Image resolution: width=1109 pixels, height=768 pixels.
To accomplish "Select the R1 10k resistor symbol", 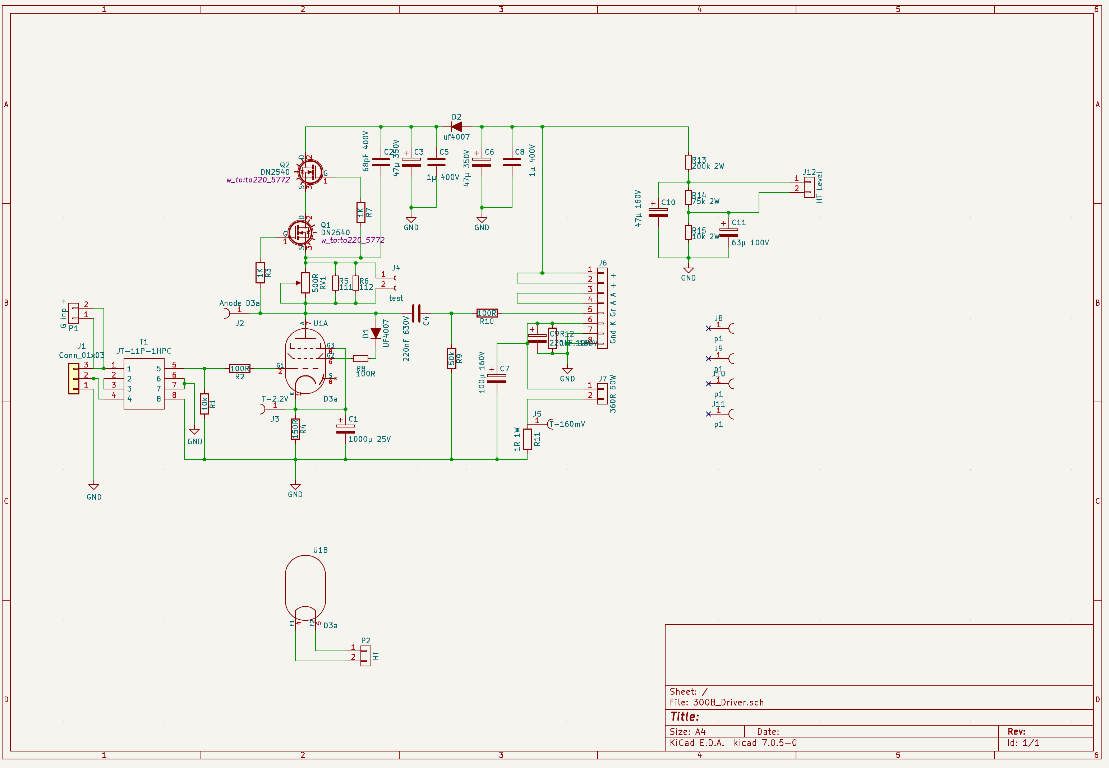I will 204,404.
